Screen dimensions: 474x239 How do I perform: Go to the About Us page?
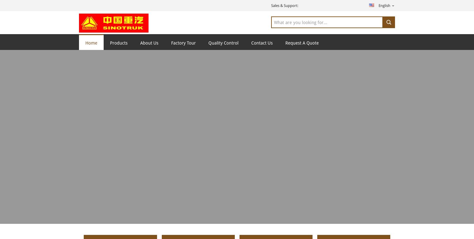[149, 43]
